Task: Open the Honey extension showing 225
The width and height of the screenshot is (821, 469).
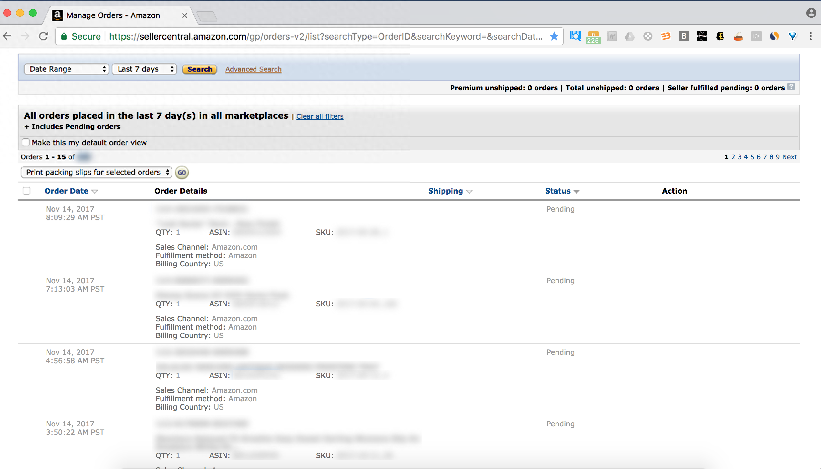Action: (x=593, y=37)
